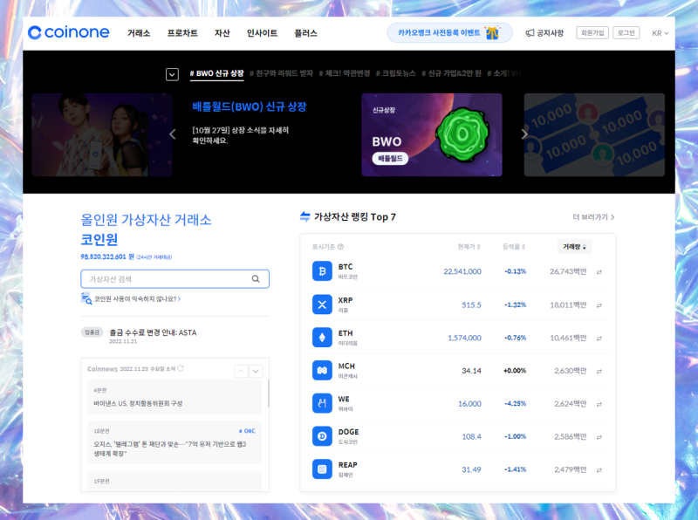
Task: Click the search magnifier icon
Action: click(256, 278)
